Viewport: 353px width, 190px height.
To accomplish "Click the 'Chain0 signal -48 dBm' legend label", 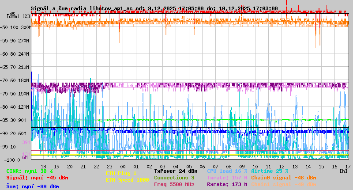I will pyautogui.click(x=284, y=178).
